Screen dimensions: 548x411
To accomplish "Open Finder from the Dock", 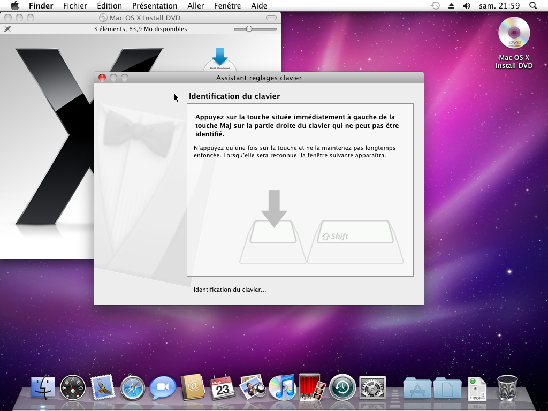I will click(43, 387).
